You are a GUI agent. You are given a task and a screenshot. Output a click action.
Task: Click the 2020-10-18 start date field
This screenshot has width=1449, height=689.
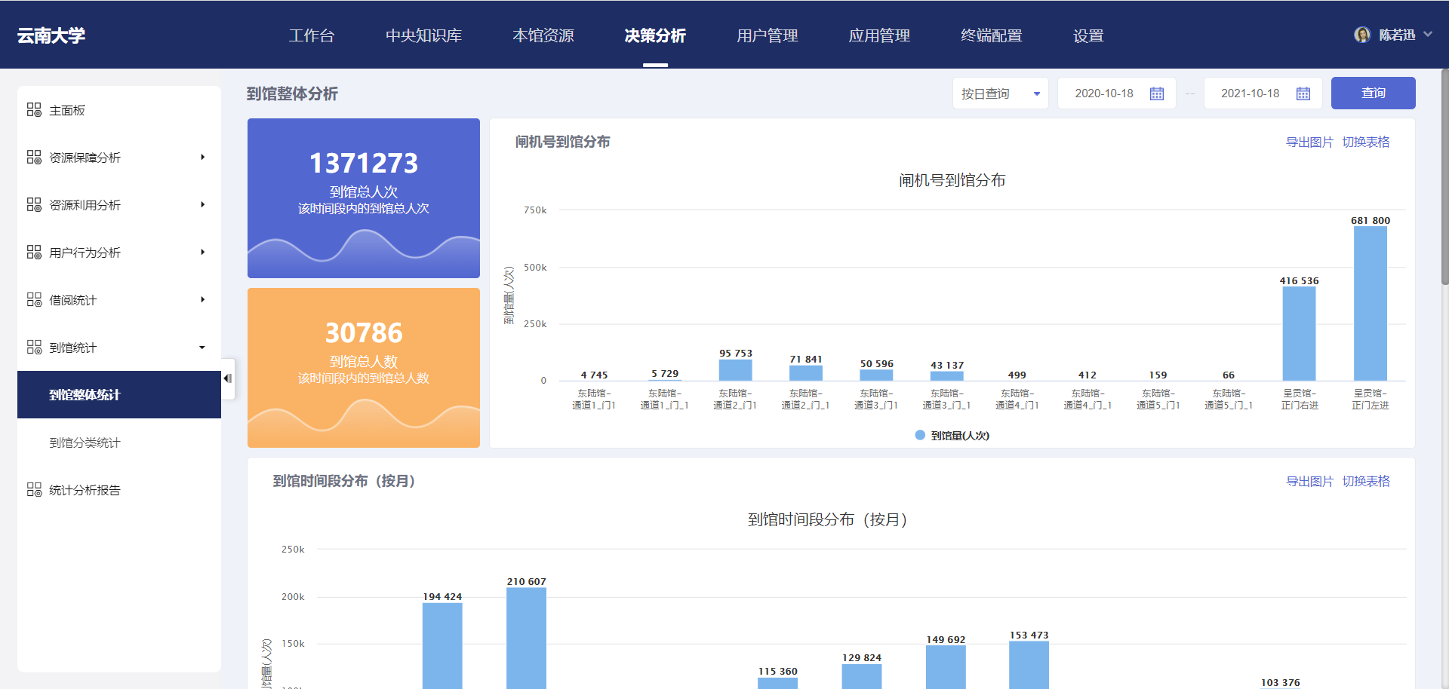click(x=1104, y=93)
